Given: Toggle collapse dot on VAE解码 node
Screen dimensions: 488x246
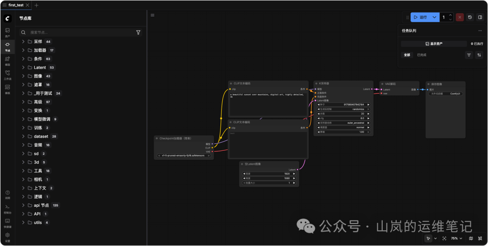Looking at the screenshot, I should [x=382, y=84].
